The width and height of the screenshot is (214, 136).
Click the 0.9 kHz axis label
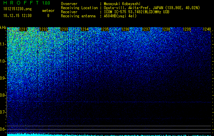(x=3, y=78)
